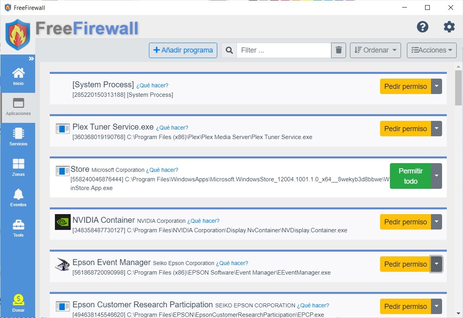
Task: Click Permitir todo for Store
Action: pos(410,176)
